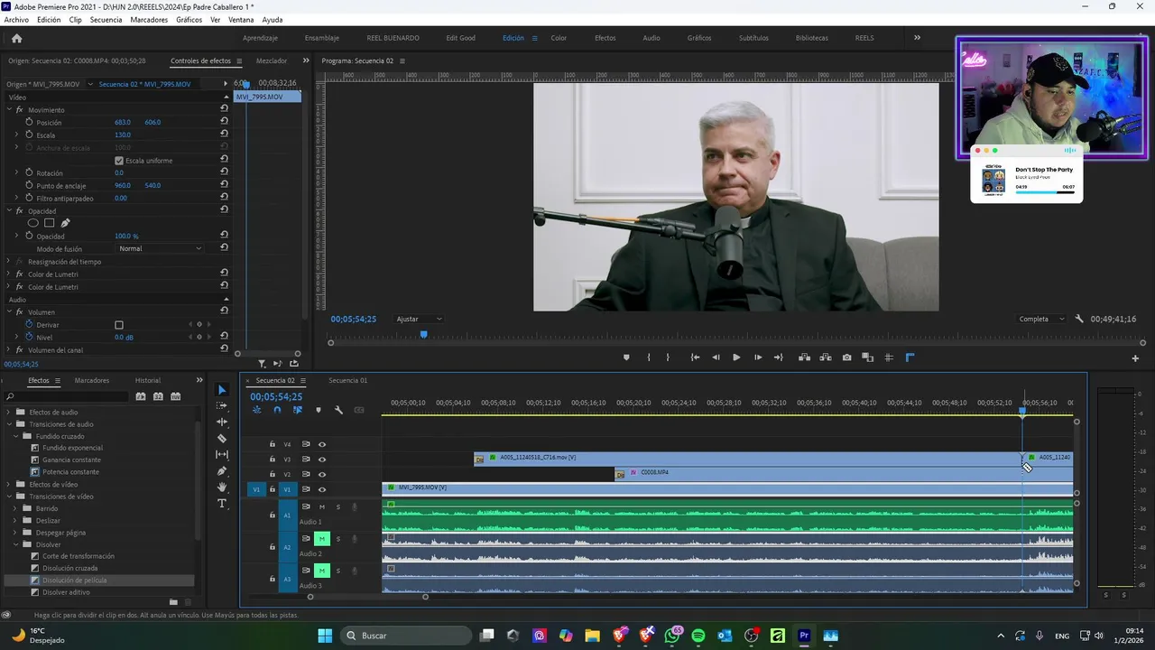Switch to Secuencia 01 timeline tab
The width and height of the screenshot is (1155, 650).
pos(347,380)
